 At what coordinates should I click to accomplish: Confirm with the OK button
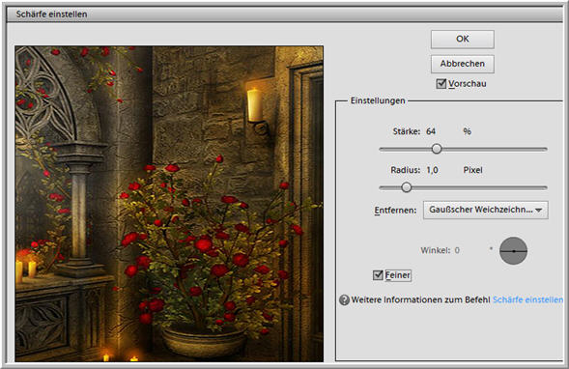[x=463, y=40]
